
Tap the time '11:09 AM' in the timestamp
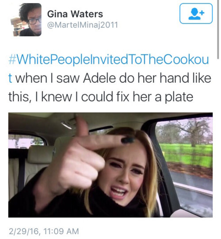[x=61, y=231]
